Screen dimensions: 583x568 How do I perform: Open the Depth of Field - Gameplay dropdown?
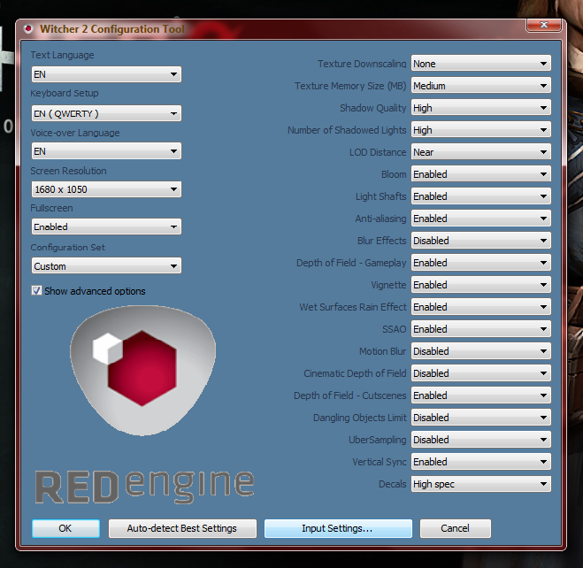[481, 263]
